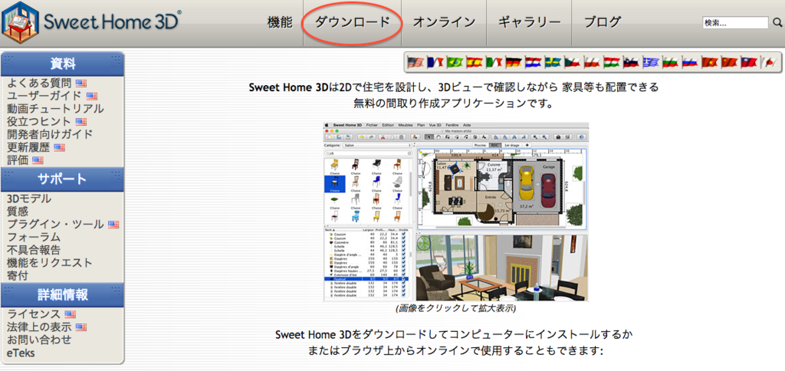Select the Greek flag
The width and height of the screenshot is (785, 371).
pos(650,63)
